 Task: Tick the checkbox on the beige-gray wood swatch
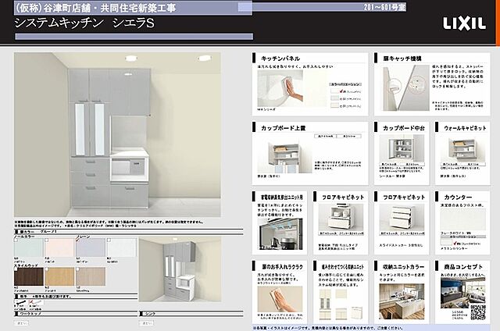click(x=78, y=269)
